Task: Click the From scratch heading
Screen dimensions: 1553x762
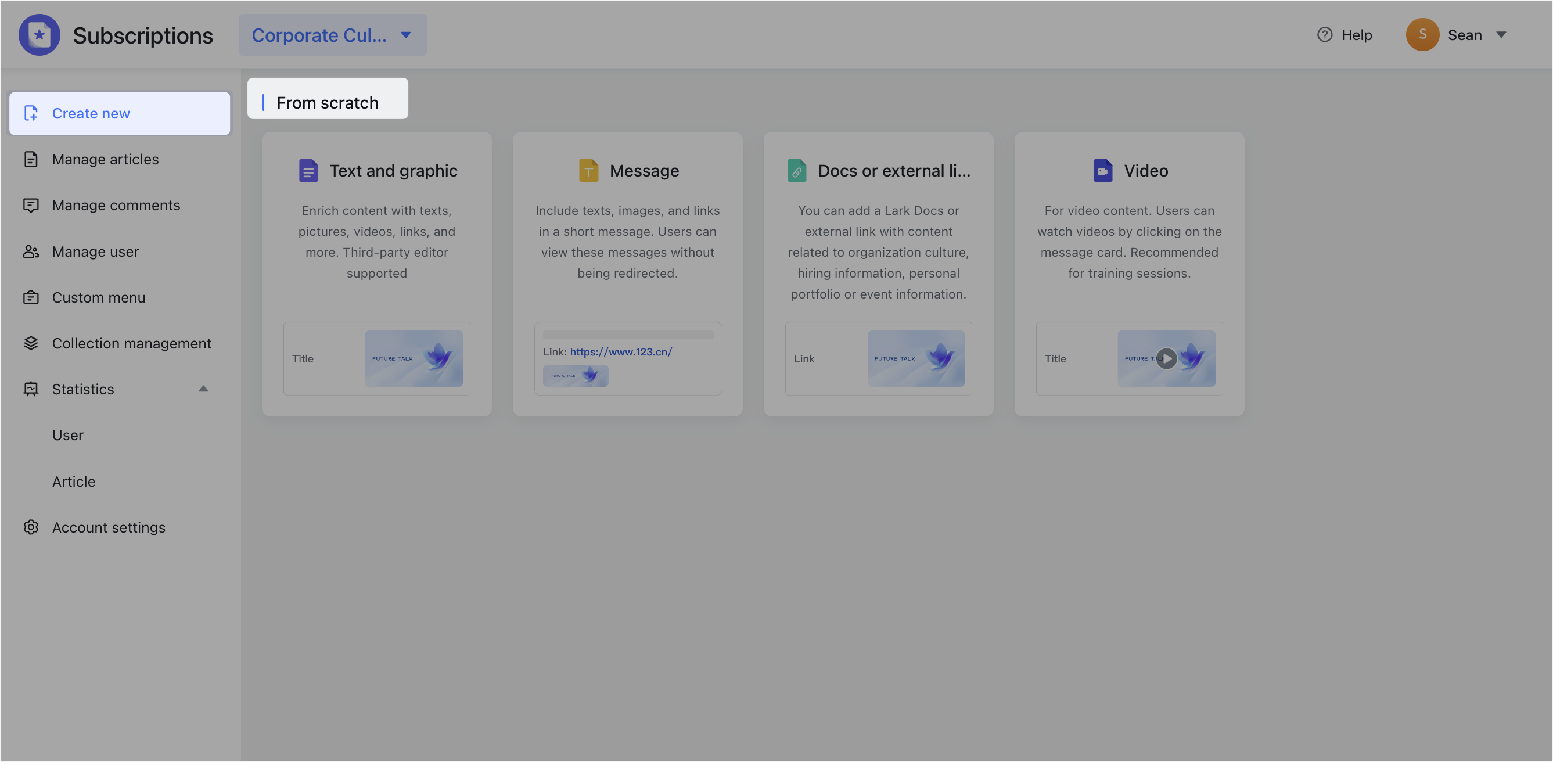Action: point(328,102)
